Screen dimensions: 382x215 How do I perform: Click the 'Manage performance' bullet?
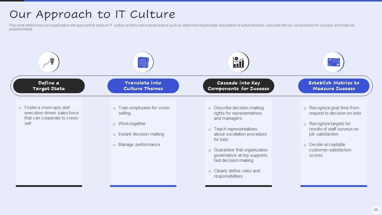click(136, 145)
